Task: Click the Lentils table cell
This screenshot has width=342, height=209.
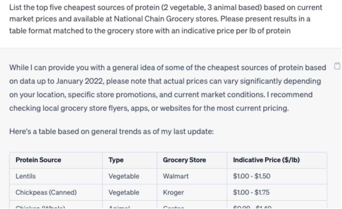Action: click(x=26, y=176)
